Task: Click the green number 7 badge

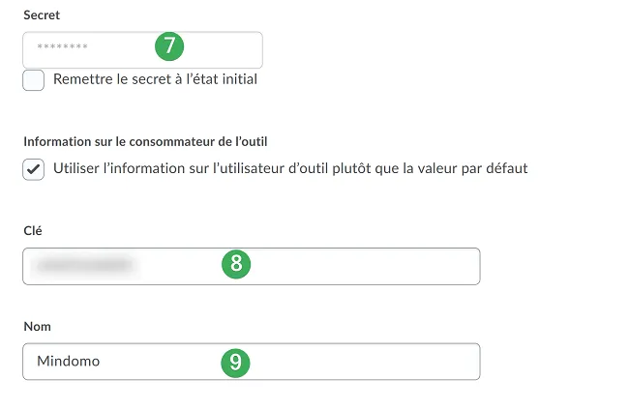Action: pos(169,46)
